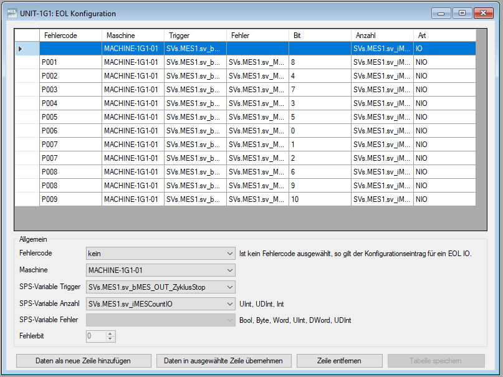Sort table by Bit column header

coord(320,36)
